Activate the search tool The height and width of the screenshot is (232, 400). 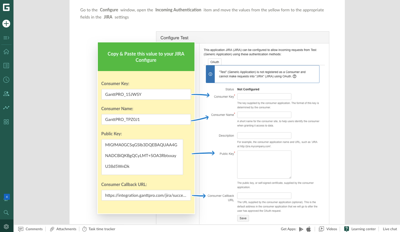tap(7, 213)
